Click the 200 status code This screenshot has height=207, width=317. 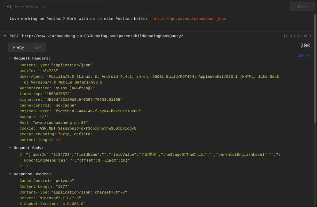click(x=305, y=46)
